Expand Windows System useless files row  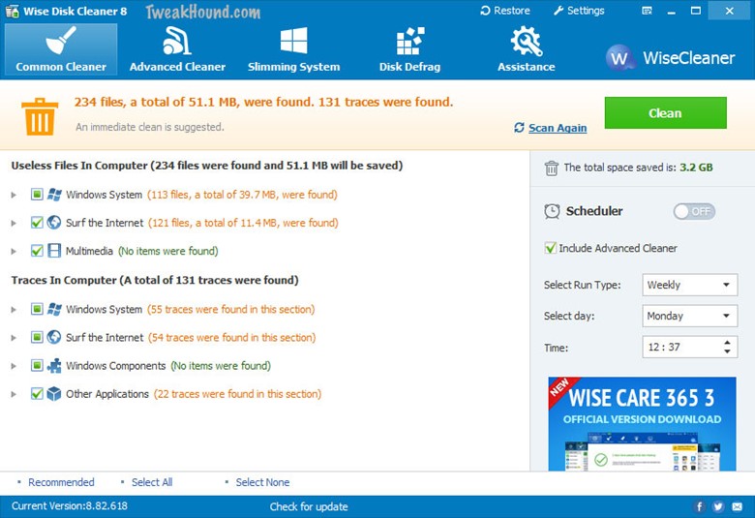14,196
